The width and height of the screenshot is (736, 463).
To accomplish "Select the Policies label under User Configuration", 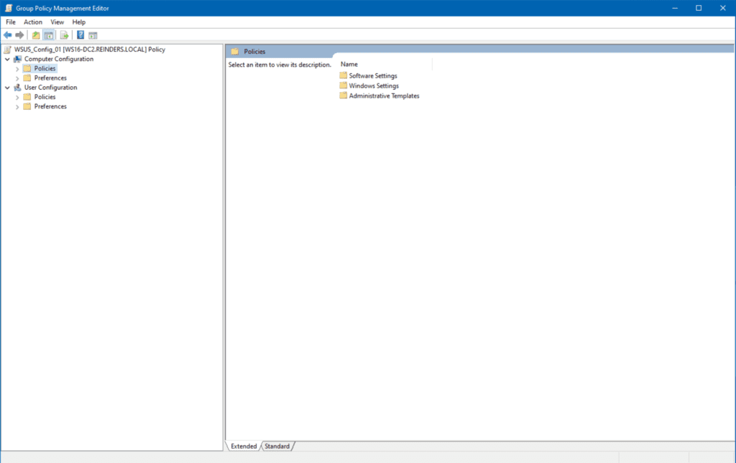I will click(45, 97).
